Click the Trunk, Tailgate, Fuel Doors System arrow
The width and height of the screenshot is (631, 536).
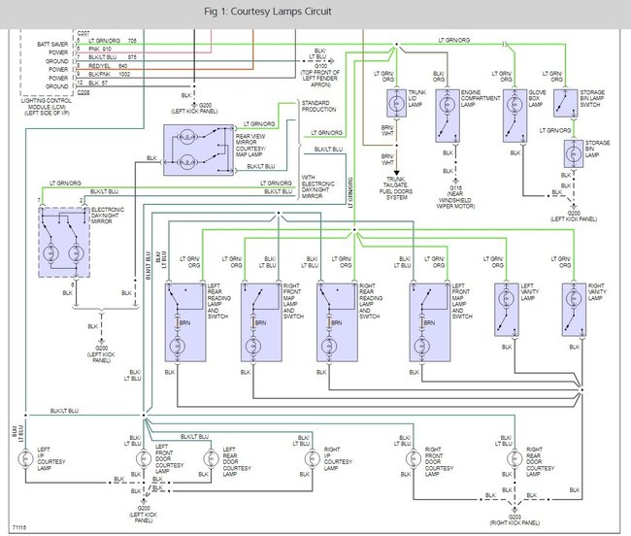coord(397,169)
